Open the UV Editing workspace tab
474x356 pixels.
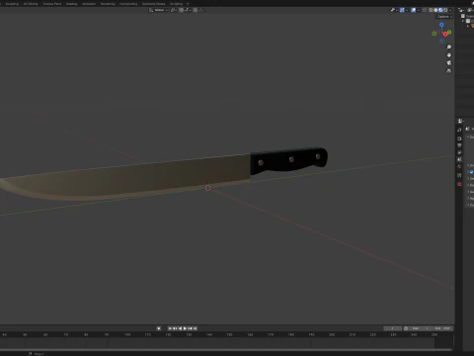(x=31, y=4)
